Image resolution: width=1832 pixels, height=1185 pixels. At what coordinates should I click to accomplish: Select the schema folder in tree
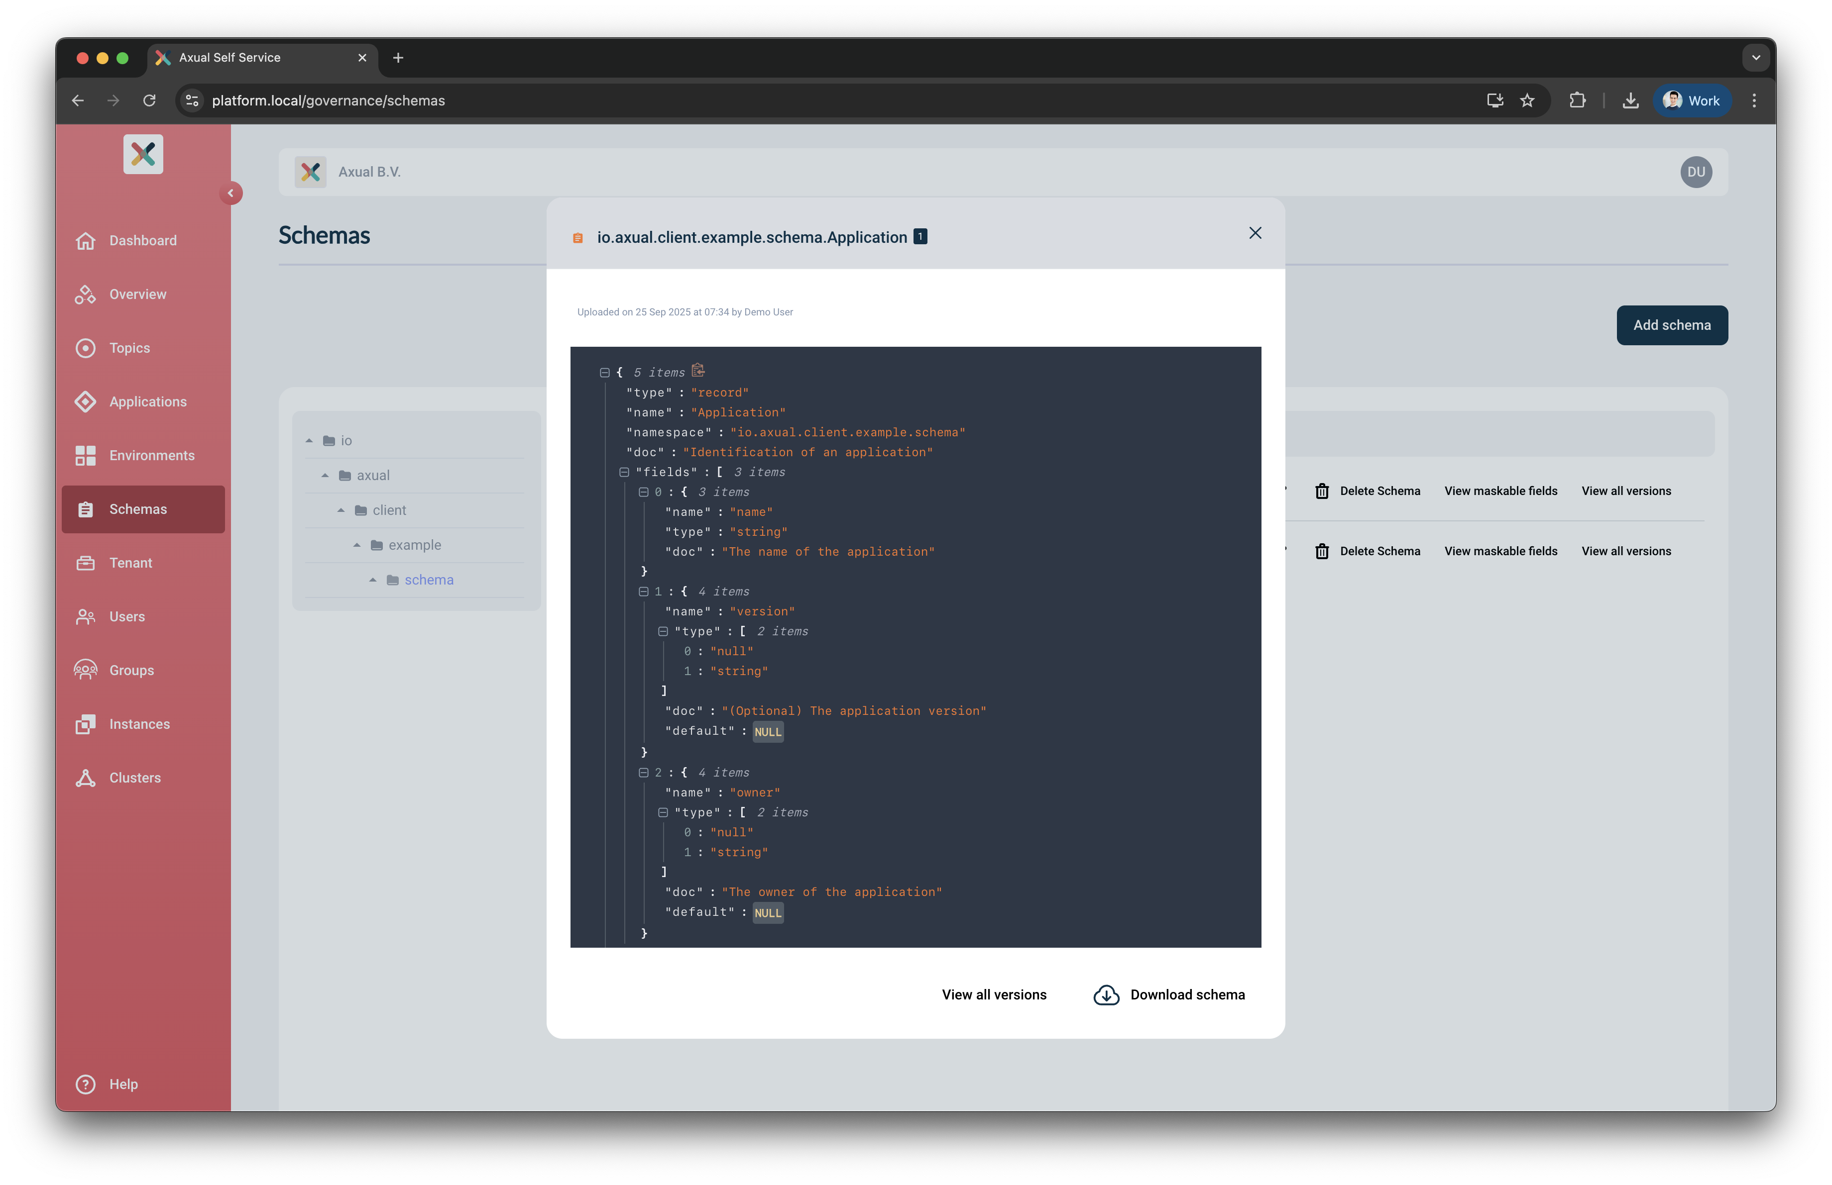[x=429, y=580]
